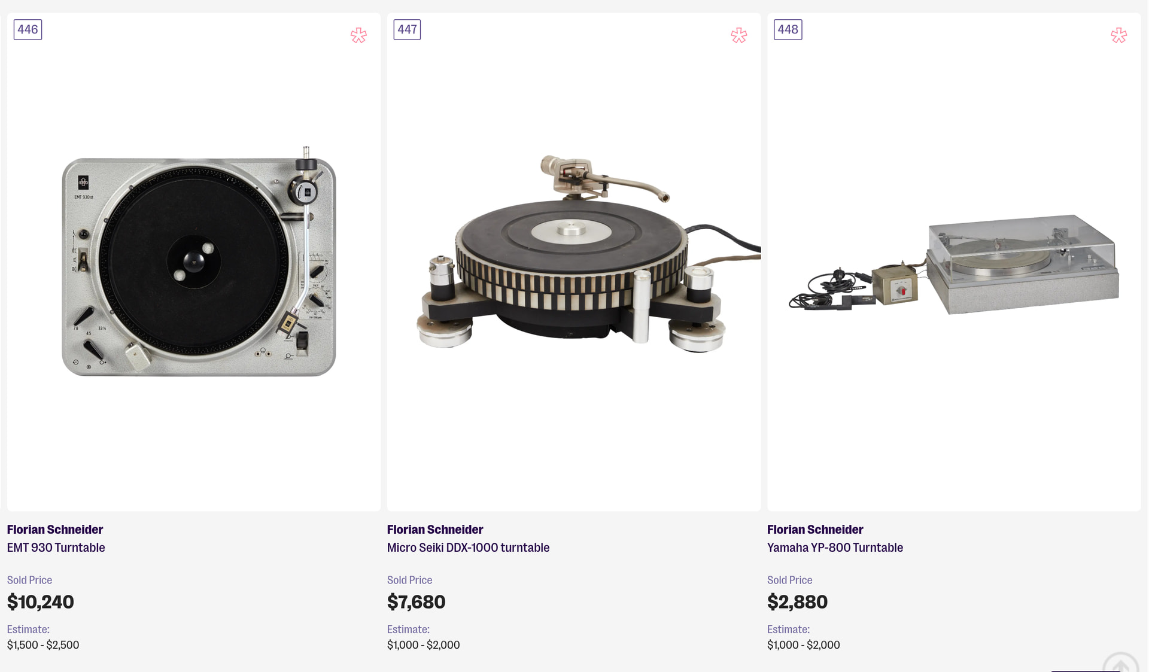The image size is (1149, 672).
Task: Open the Yamaha YP-800 Turntable link
Action: tap(835, 548)
